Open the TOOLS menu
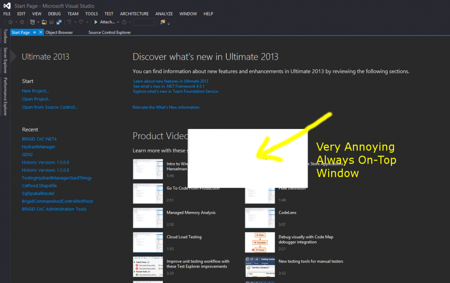450x283 pixels. point(91,14)
